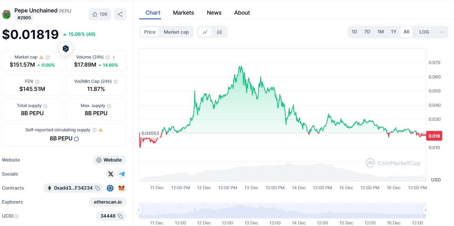Click the USD currency label on chart
The width and height of the screenshot is (454, 226).
pos(436,180)
